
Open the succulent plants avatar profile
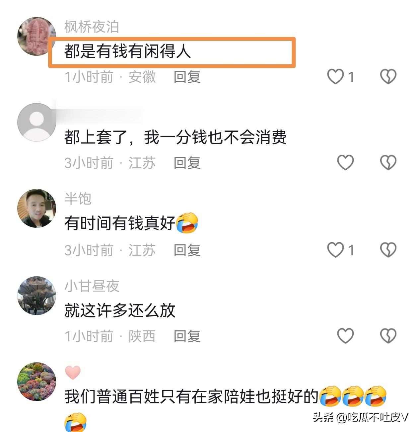36,382
